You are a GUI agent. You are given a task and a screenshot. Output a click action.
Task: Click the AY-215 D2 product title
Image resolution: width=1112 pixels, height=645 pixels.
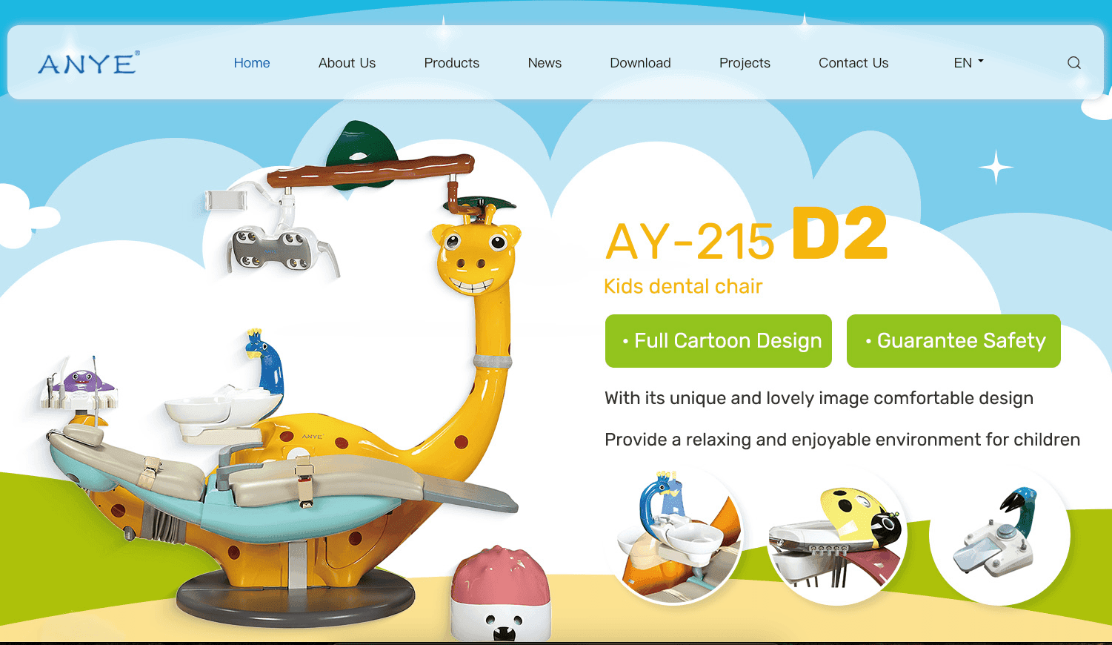[x=746, y=235]
